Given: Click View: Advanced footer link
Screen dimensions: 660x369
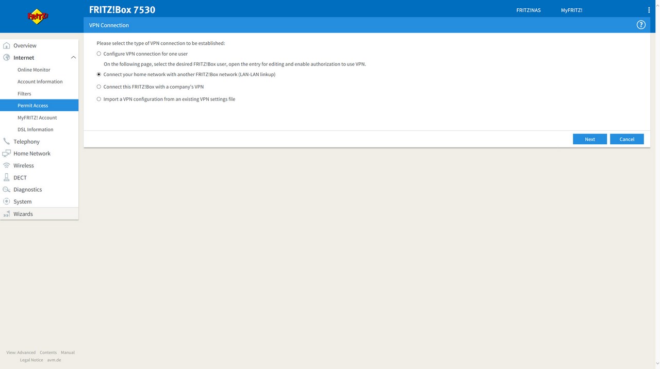Looking at the screenshot, I should 21,353.
